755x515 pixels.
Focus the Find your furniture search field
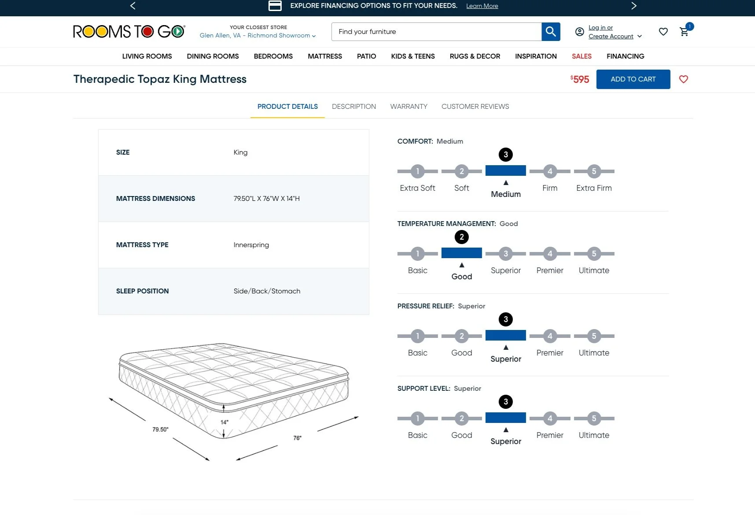tap(436, 32)
